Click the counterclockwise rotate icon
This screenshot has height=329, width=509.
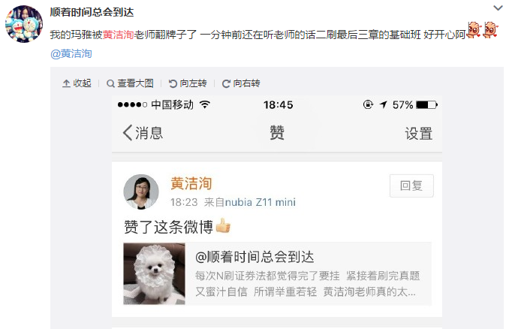173,84
